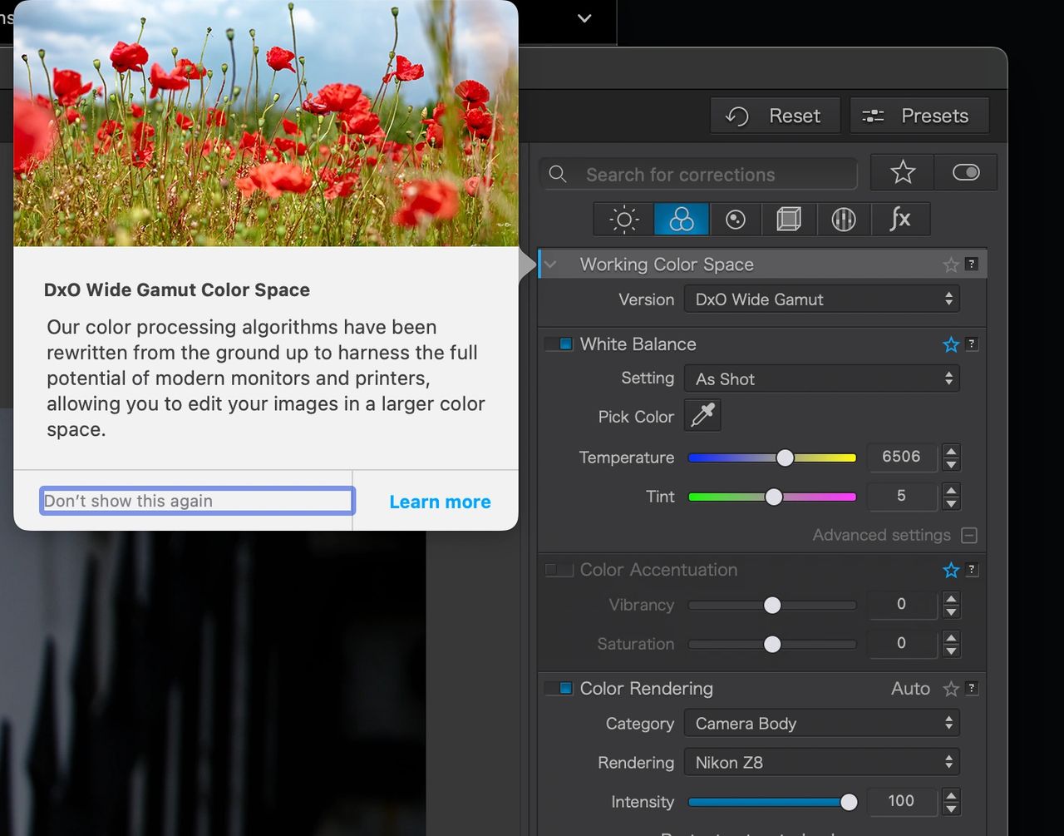The image size is (1064, 836).
Task: Toggle Color Rendering correction off
Action: coord(559,689)
